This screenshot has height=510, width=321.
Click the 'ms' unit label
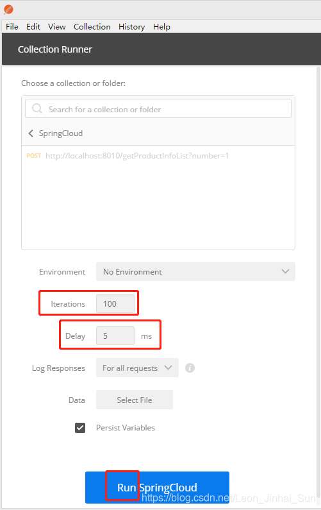coord(146,336)
